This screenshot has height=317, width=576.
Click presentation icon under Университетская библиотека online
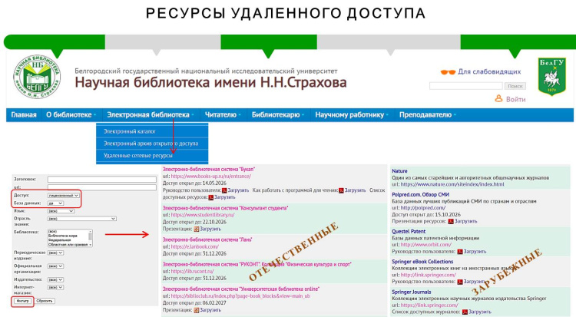[x=197, y=310]
